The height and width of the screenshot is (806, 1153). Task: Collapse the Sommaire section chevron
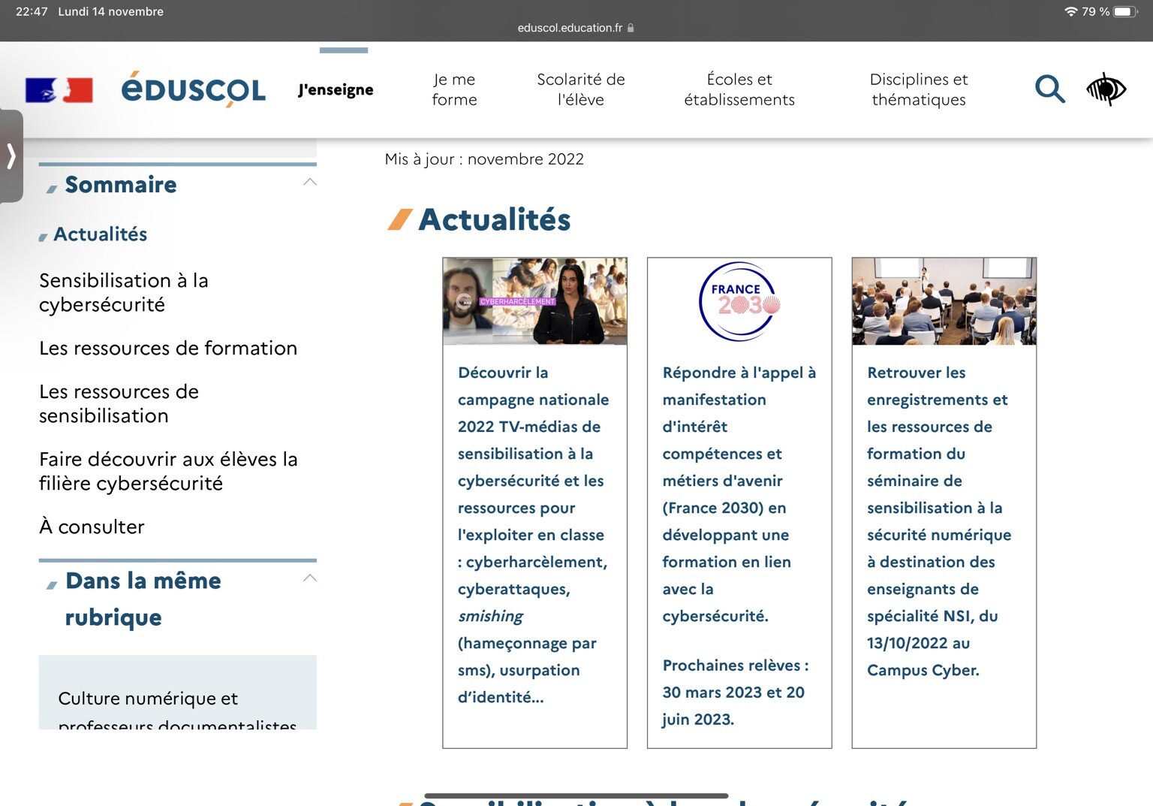click(309, 182)
